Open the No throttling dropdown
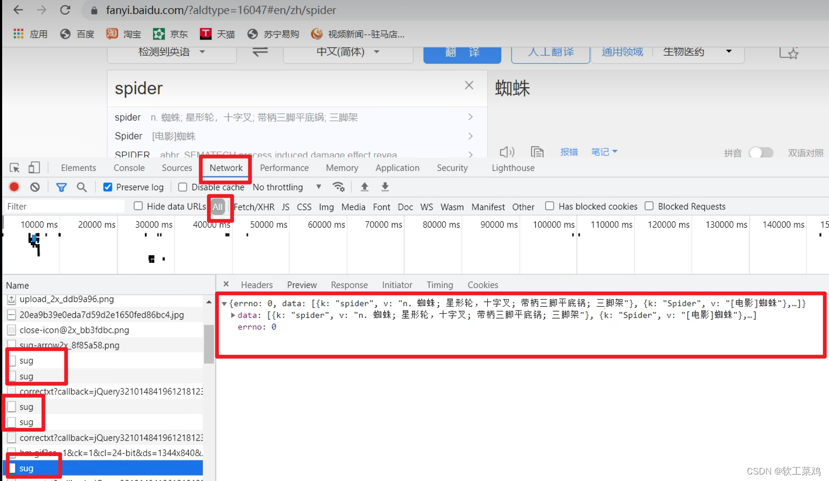This screenshot has height=481, width=829. pos(287,187)
